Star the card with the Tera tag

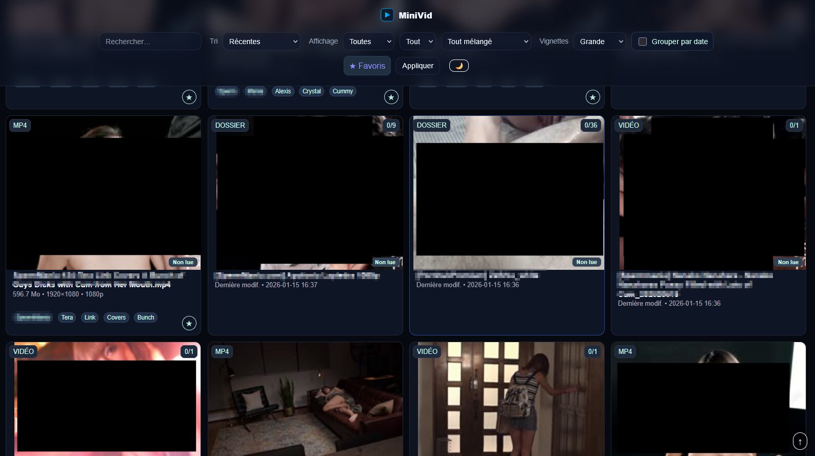point(189,323)
